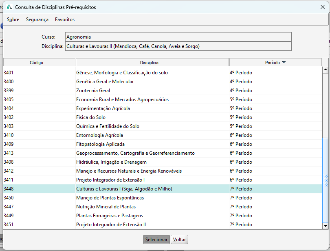Select row Manejo e Recursos Naturais e Energia Renováveis

tap(163, 171)
